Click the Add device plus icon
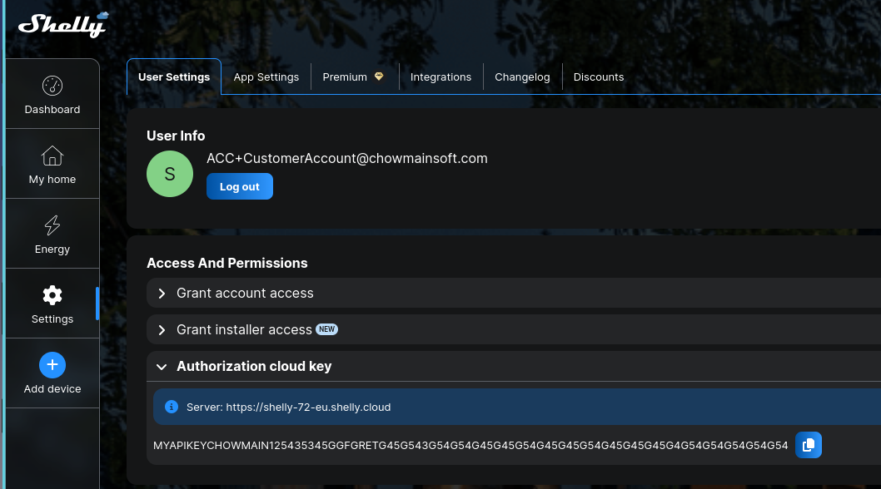The width and height of the screenshot is (881, 489). (x=52, y=365)
